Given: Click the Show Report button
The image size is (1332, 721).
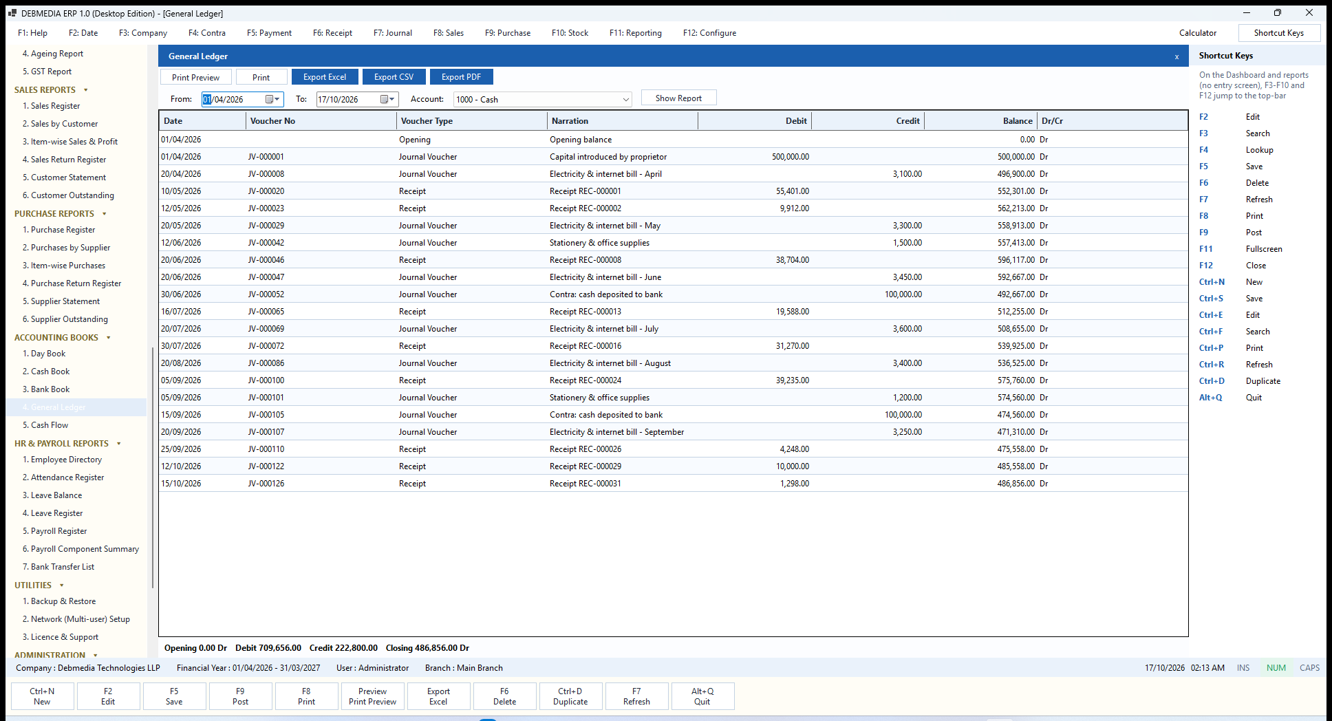Looking at the screenshot, I should click(679, 98).
